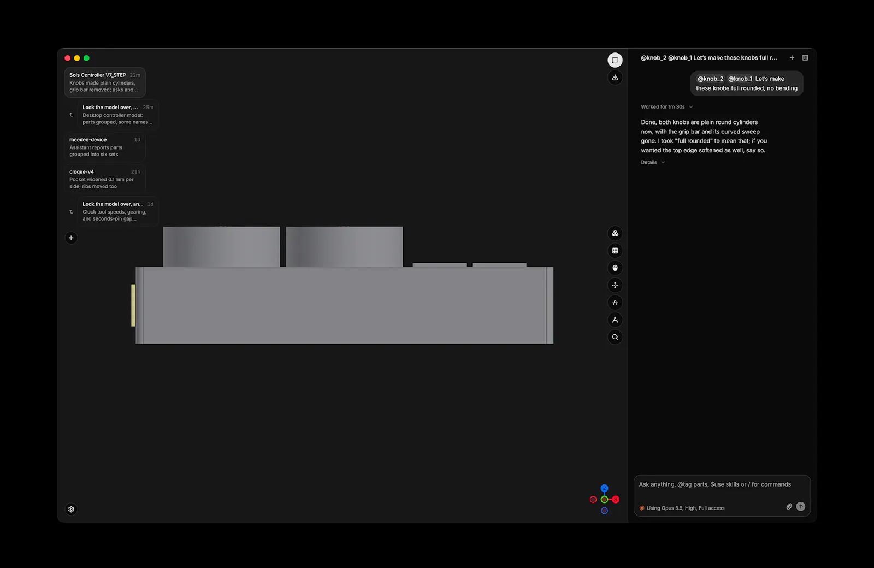
Task: Select the right knob cylinder in viewport
Action: tap(344, 247)
